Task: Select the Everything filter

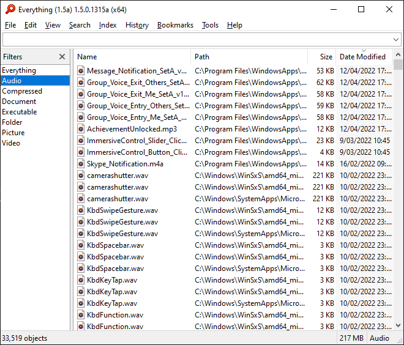Action: (35, 70)
